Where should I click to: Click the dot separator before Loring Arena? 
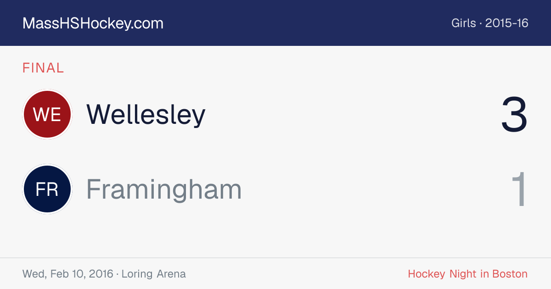[118, 274]
